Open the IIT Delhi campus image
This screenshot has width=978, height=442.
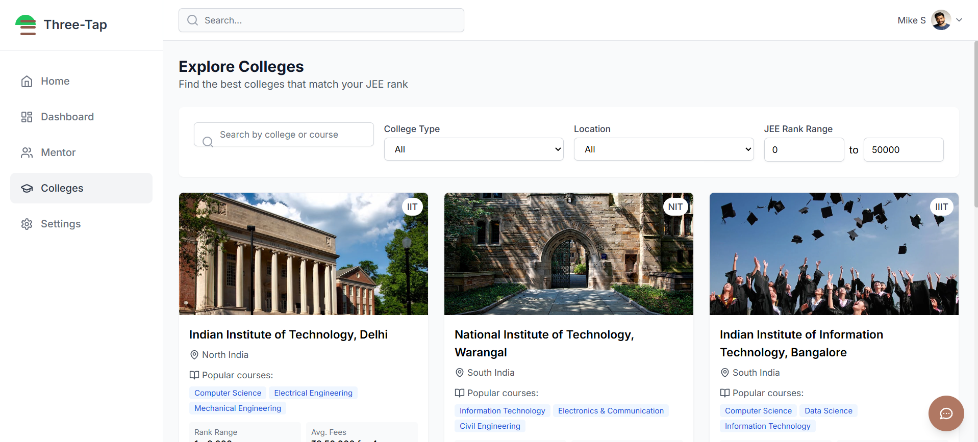[x=304, y=254]
